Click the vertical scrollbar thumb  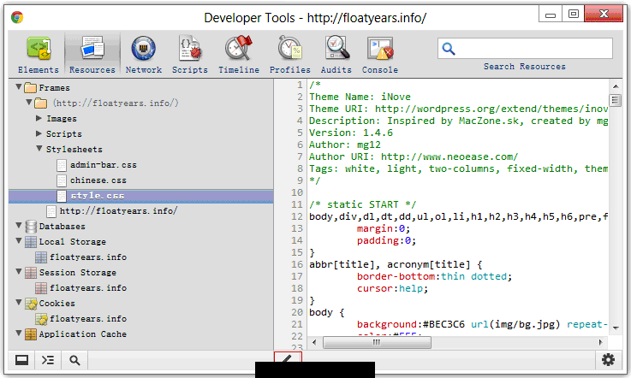pos(616,100)
